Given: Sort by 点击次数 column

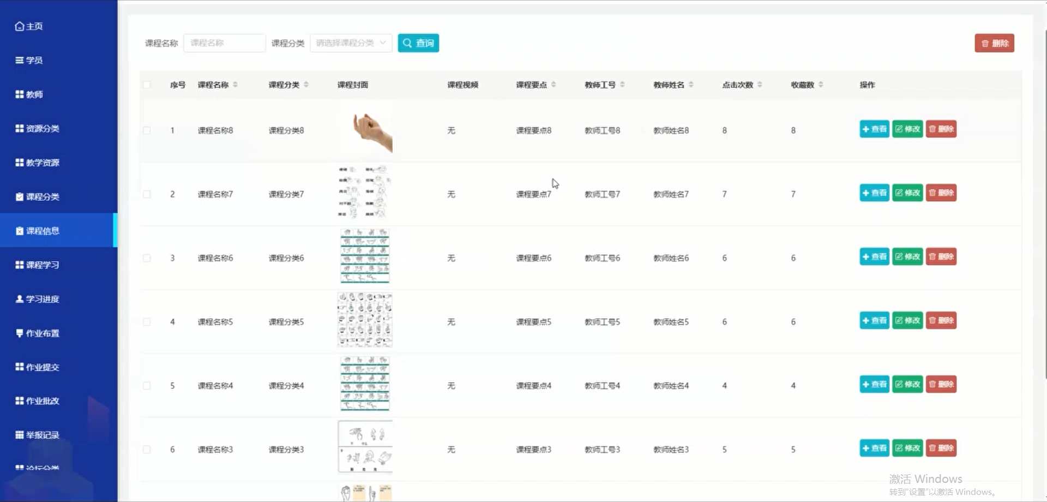Looking at the screenshot, I should [x=738, y=85].
